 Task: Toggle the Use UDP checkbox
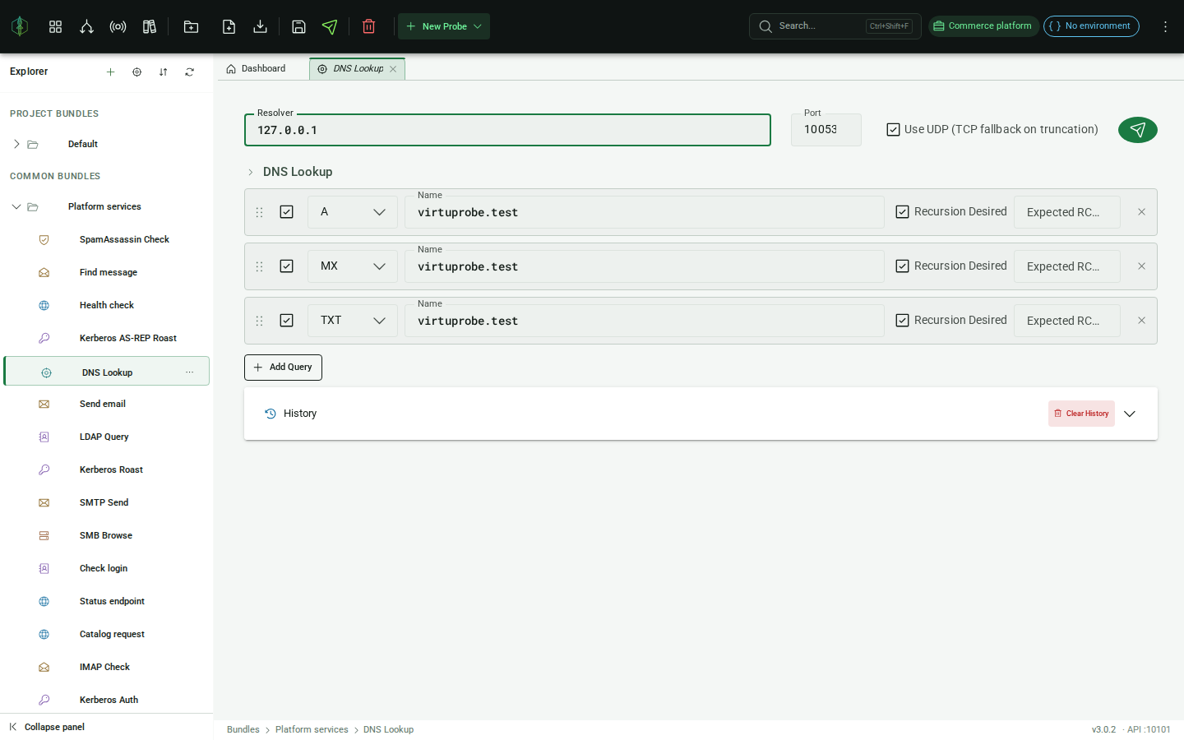click(893, 130)
